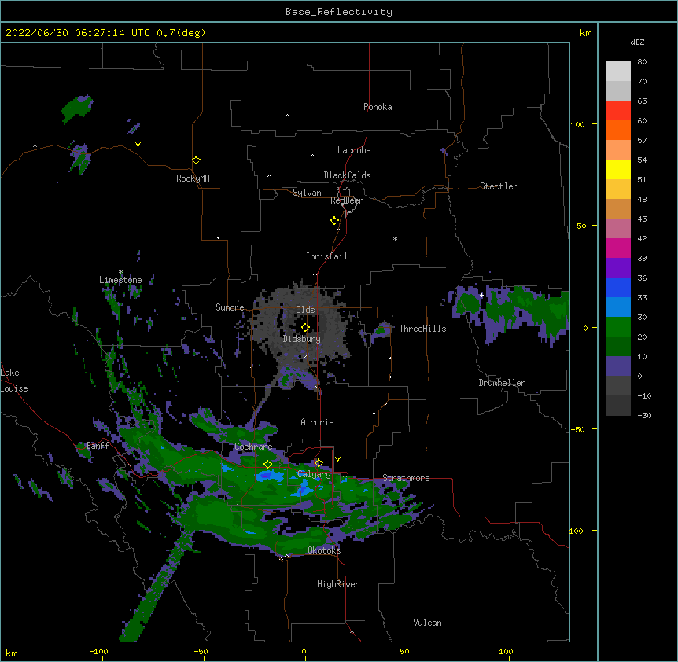Click the Airdrie city label

[318, 422]
